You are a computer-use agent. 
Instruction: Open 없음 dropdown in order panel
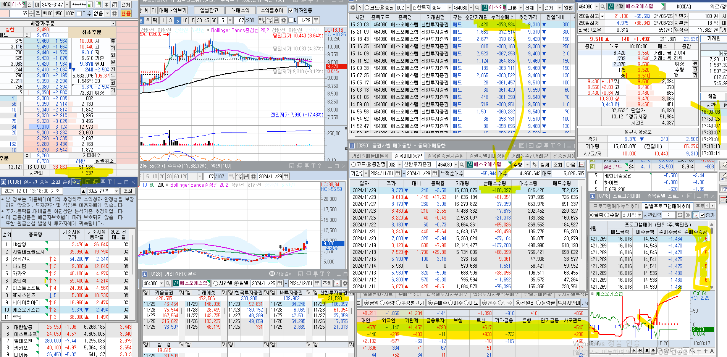pos(107,13)
